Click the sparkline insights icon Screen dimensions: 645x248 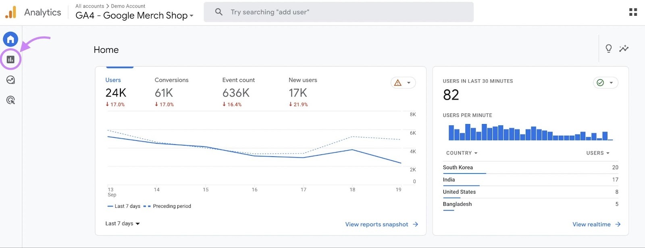[x=624, y=49]
